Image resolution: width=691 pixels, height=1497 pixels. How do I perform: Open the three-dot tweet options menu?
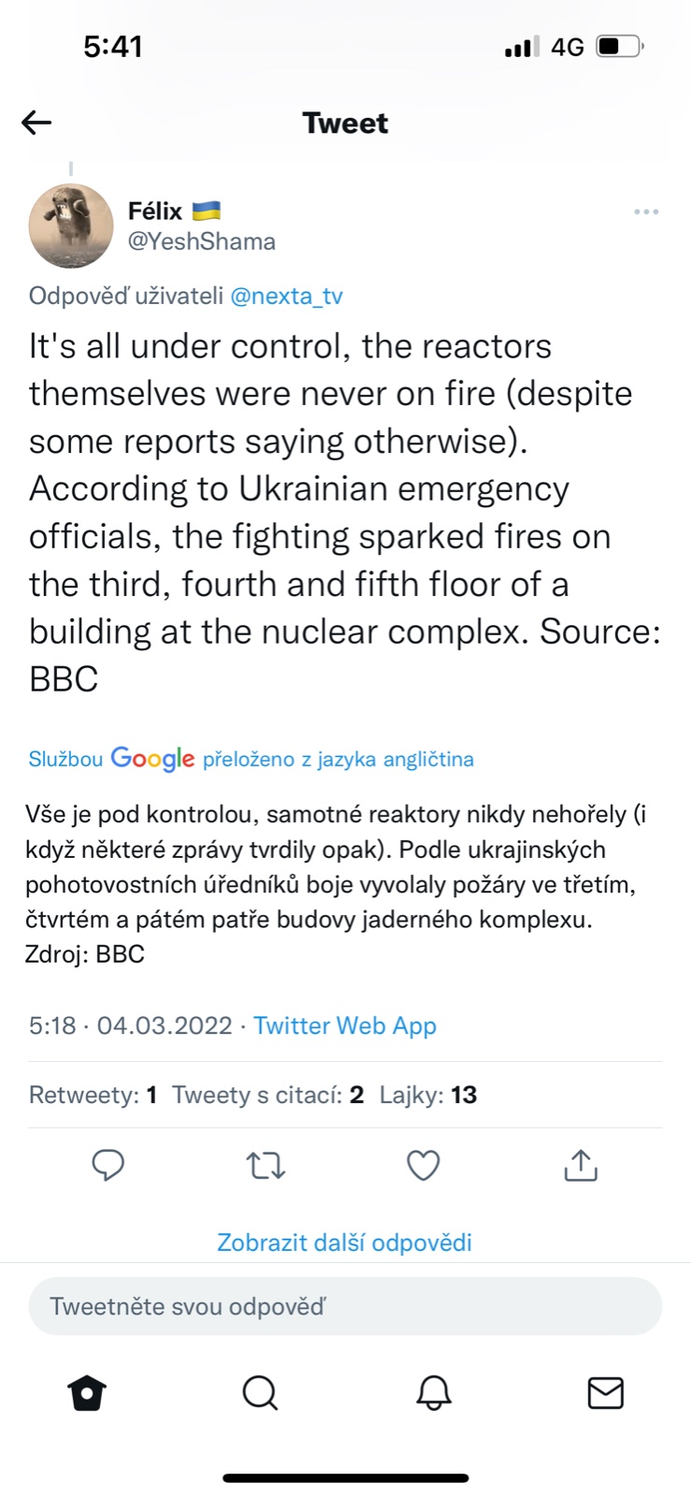click(646, 212)
